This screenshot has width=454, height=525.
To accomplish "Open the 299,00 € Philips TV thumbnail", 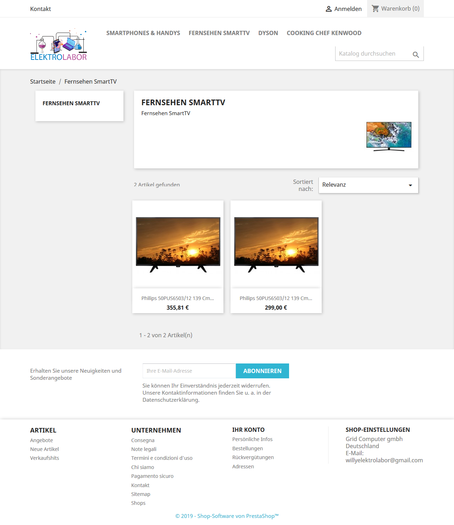I will (276, 245).
